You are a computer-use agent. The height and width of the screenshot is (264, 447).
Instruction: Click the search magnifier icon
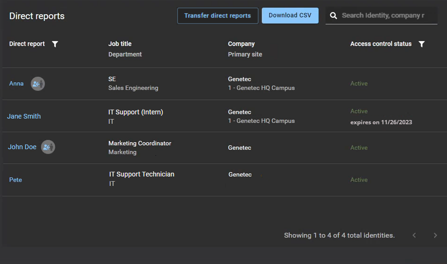point(333,16)
